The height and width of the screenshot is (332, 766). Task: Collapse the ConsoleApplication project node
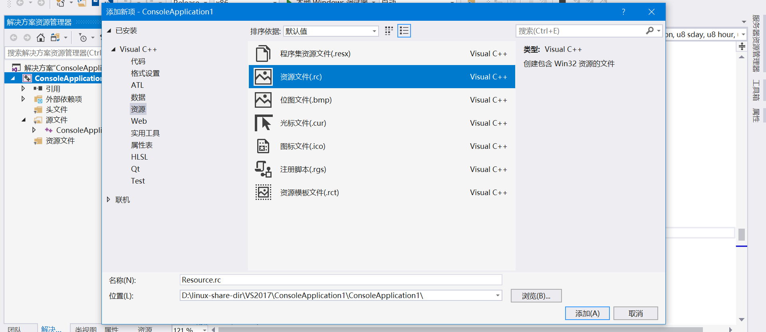(x=13, y=78)
